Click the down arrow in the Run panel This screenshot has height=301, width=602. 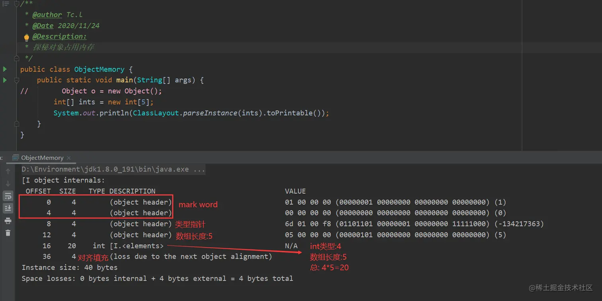click(x=8, y=184)
